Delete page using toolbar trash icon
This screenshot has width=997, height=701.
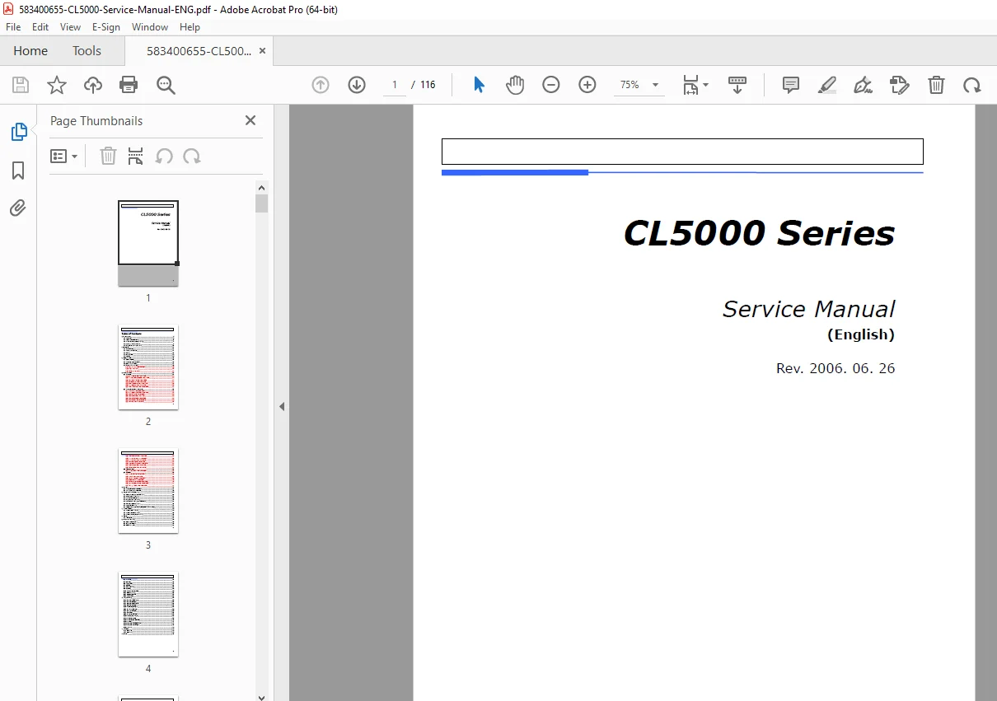click(x=936, y=85)
